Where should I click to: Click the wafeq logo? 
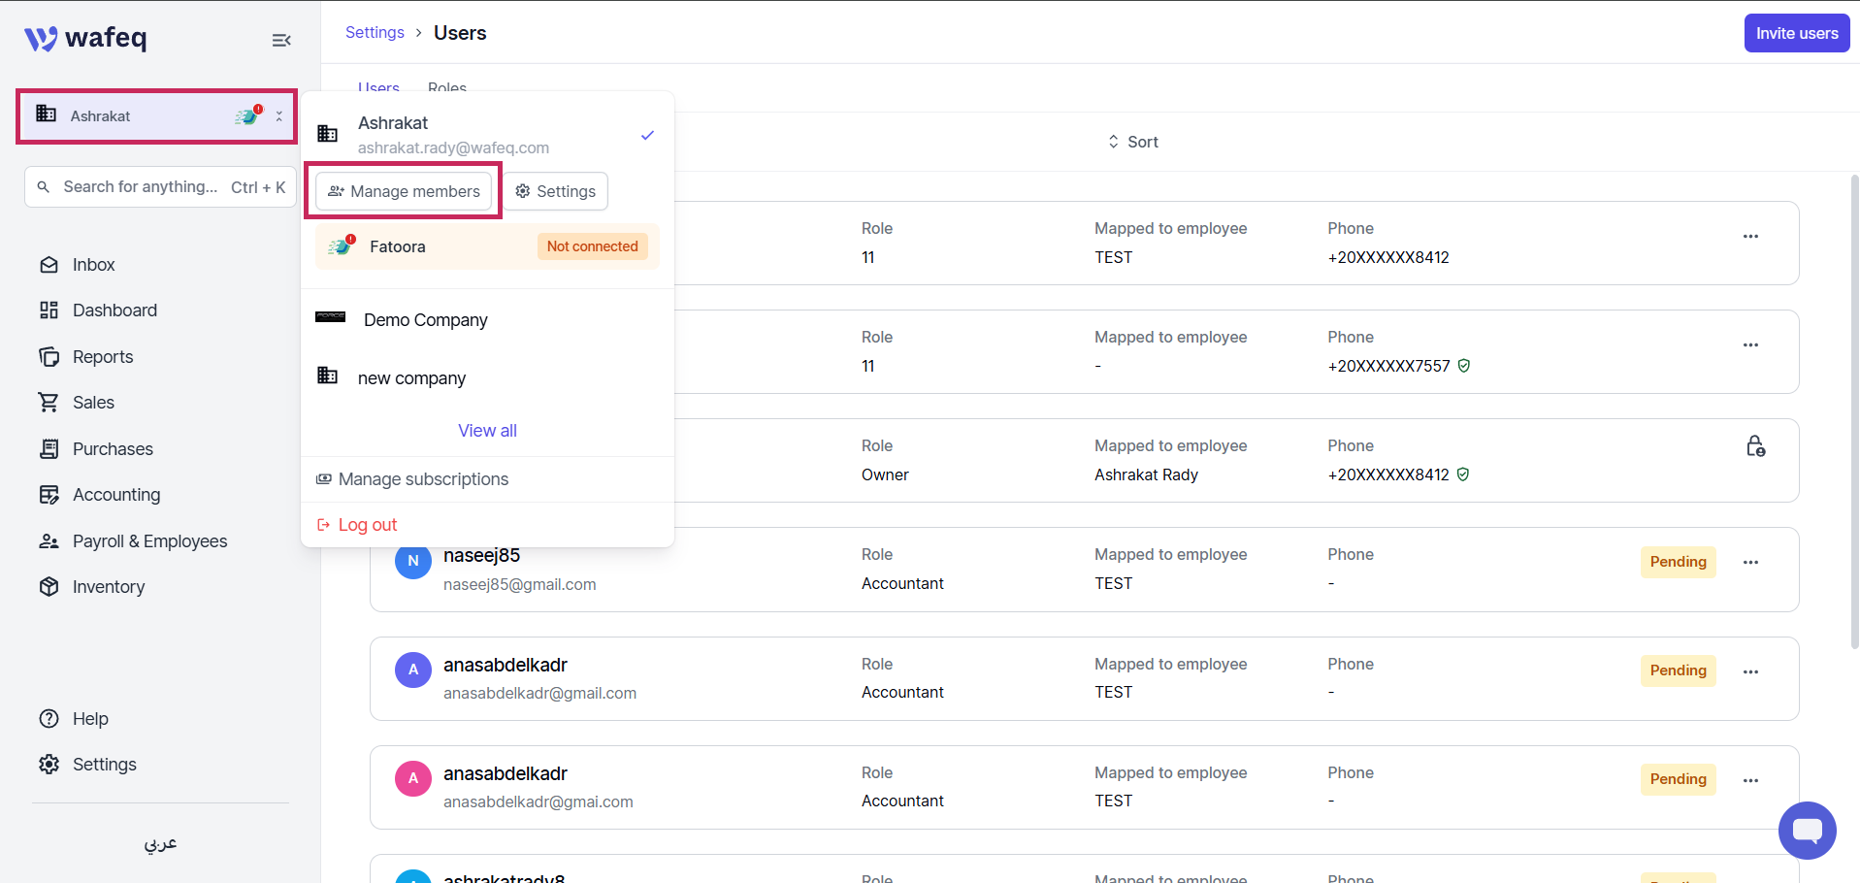[85, 38]
